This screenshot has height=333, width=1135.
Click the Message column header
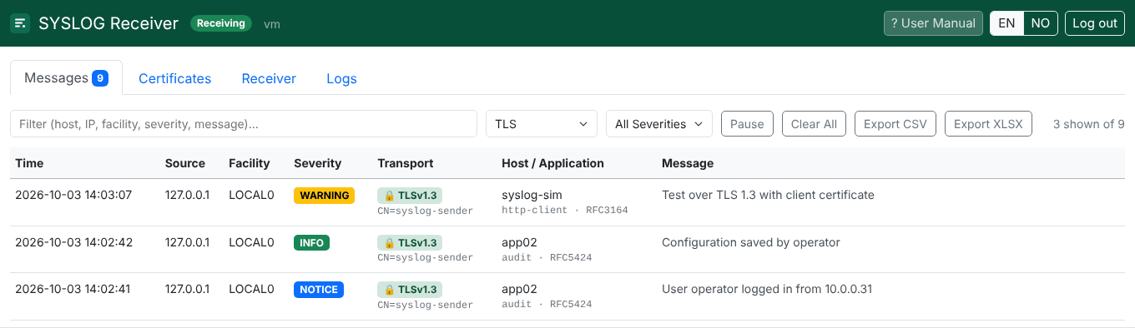click(x=688, y=163)
